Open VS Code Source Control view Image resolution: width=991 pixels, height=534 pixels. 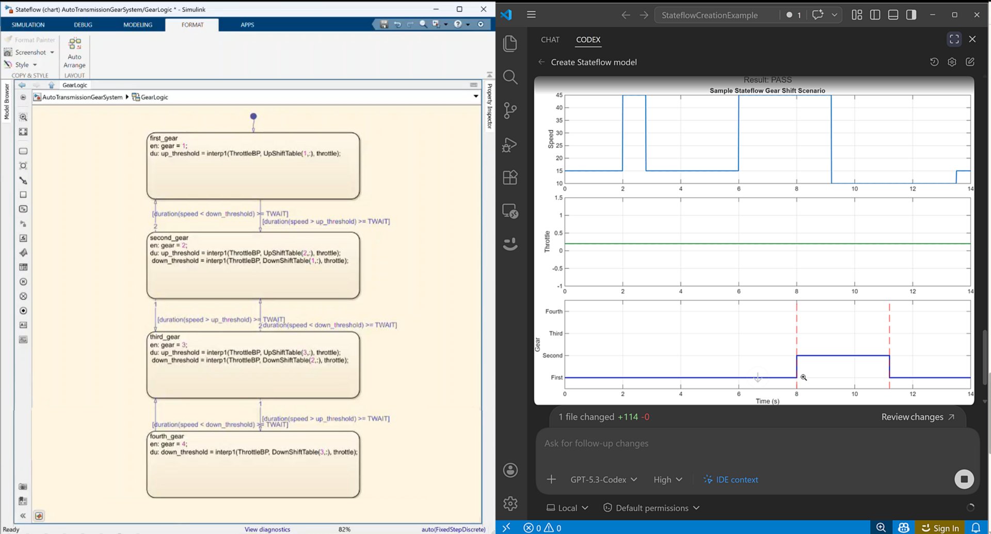510,111
